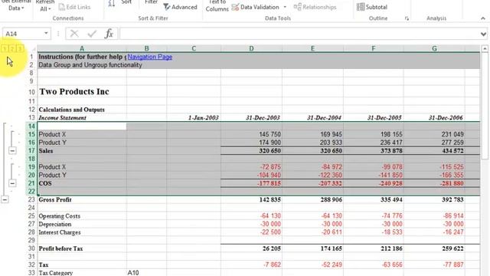
Task: Click the Sort command
Action: pos(126,2)
